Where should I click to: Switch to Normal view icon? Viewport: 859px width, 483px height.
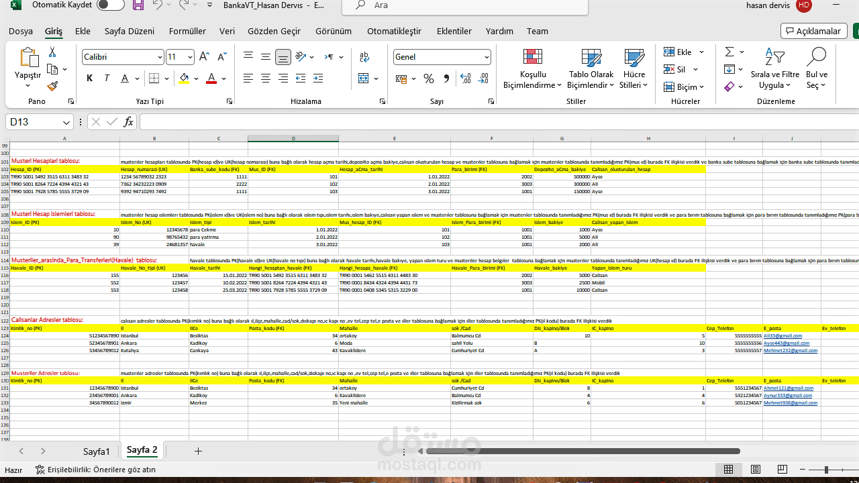pos(729,470)
